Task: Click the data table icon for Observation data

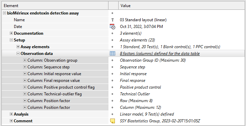Action: (x=113, y=54)
